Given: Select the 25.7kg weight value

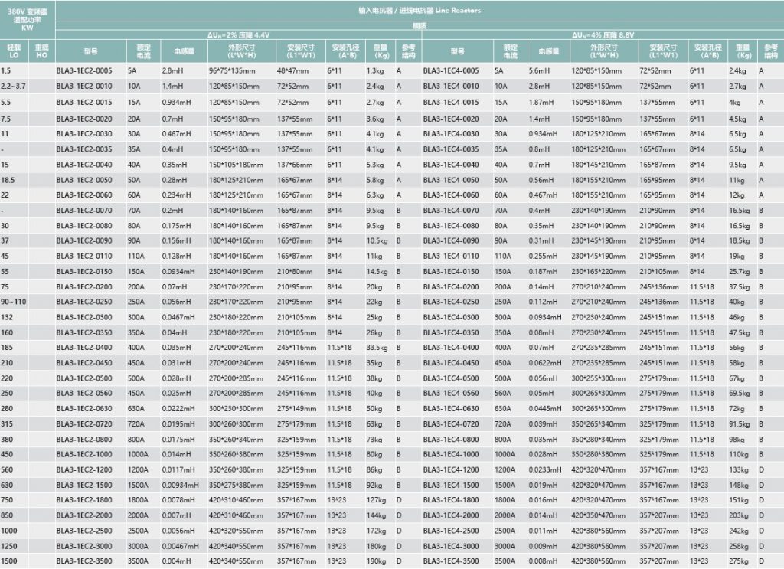Looking at the screenshot, I should 740,272.
